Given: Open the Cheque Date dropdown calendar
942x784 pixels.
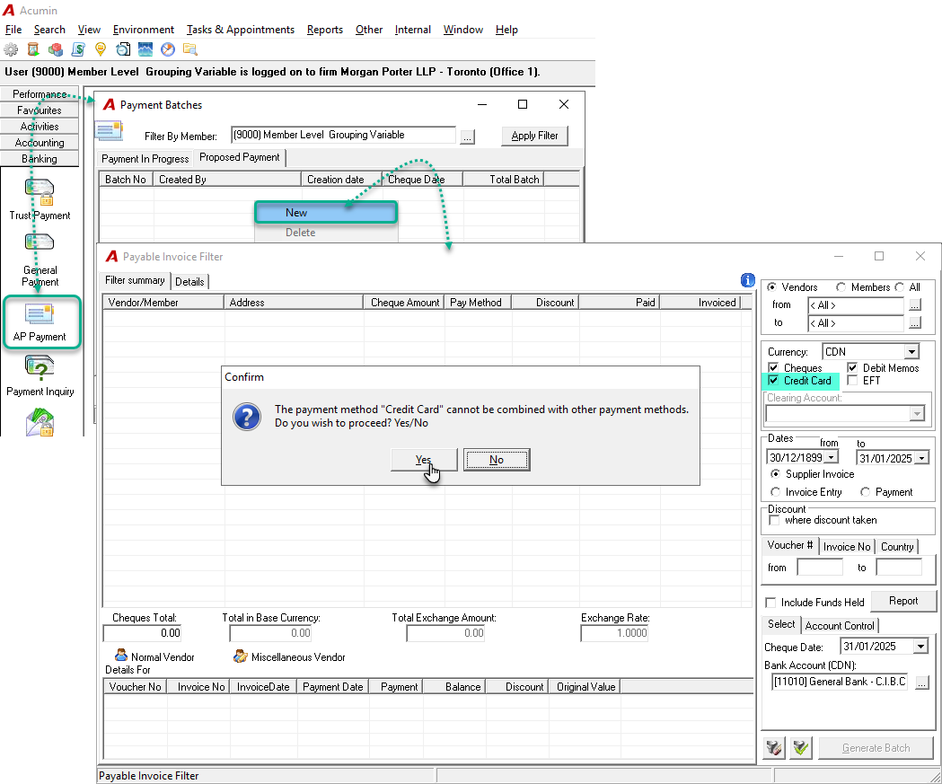Looking at the screenshot, I should coord(920,647).
